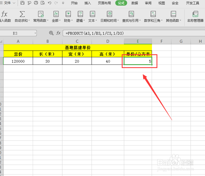The width and height of the screenshot is (205, 176).
Task: Open the Lookup and Reference (查找与引用) icon
Action: 131,14
